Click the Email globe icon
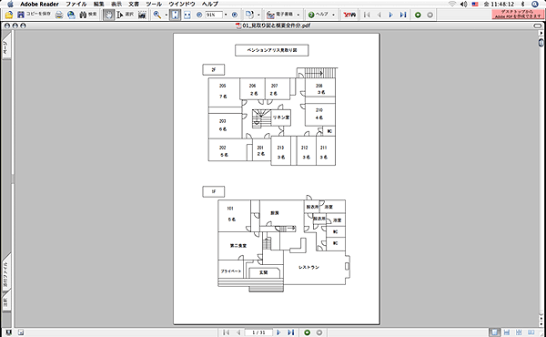The image size is (546, 337). (x=71, y=15)
